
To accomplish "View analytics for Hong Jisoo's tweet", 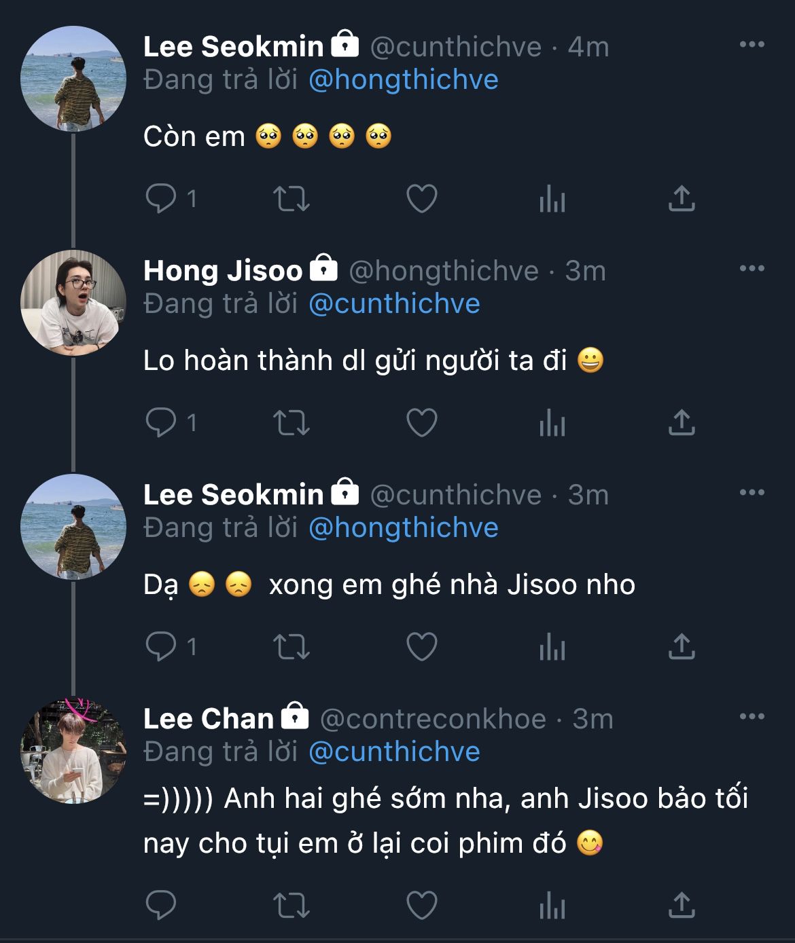I will 552,423.
